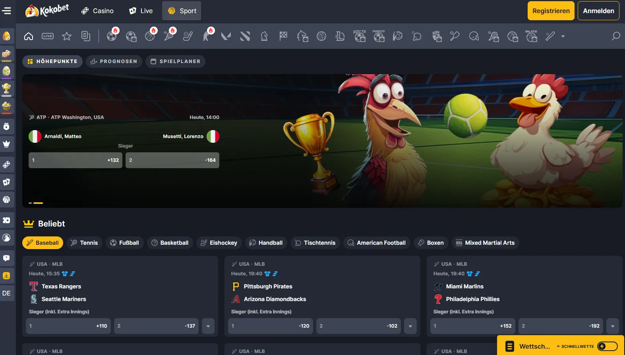Select the table tennis paddle icon
This screenshot has height=355, width=625.
pos(417,36)
